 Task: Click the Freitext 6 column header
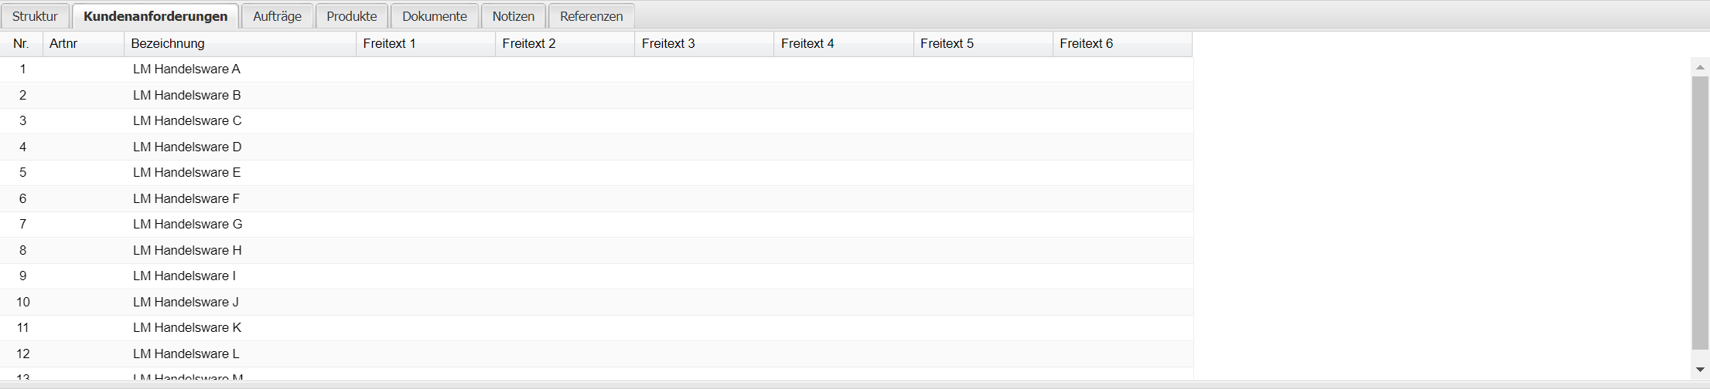(1121, 43)
